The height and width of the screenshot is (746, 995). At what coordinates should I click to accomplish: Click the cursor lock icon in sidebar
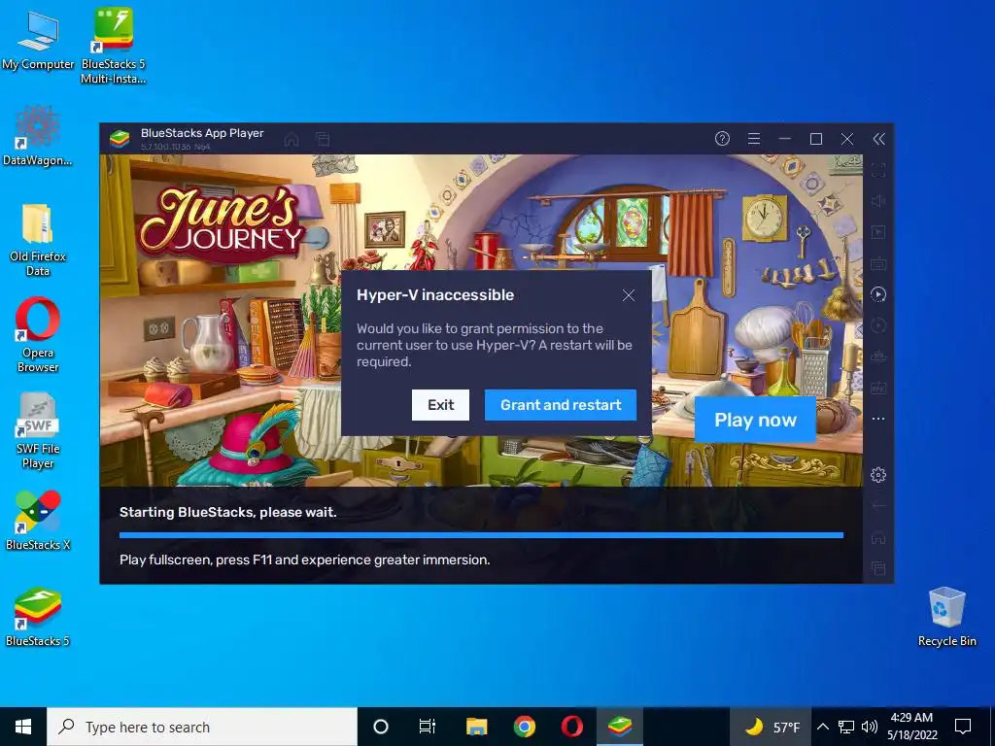pyautogui.click(x=878, y=232)
